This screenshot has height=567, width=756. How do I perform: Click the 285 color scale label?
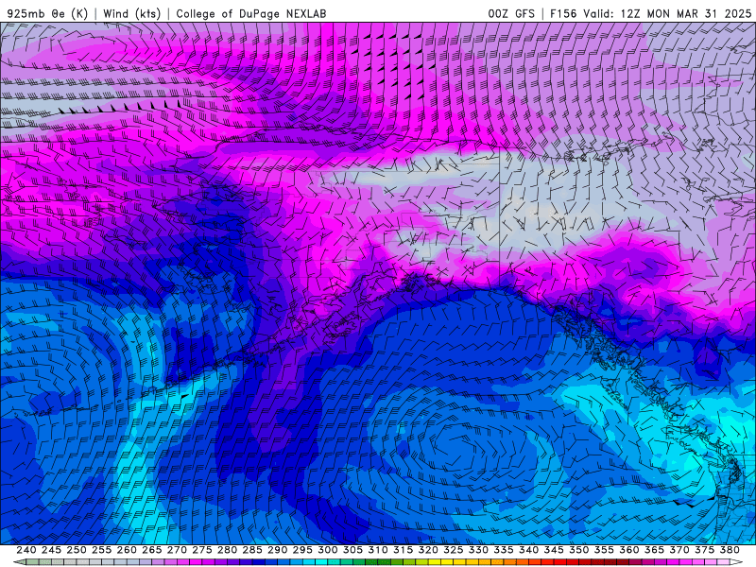tap(252, 550)
